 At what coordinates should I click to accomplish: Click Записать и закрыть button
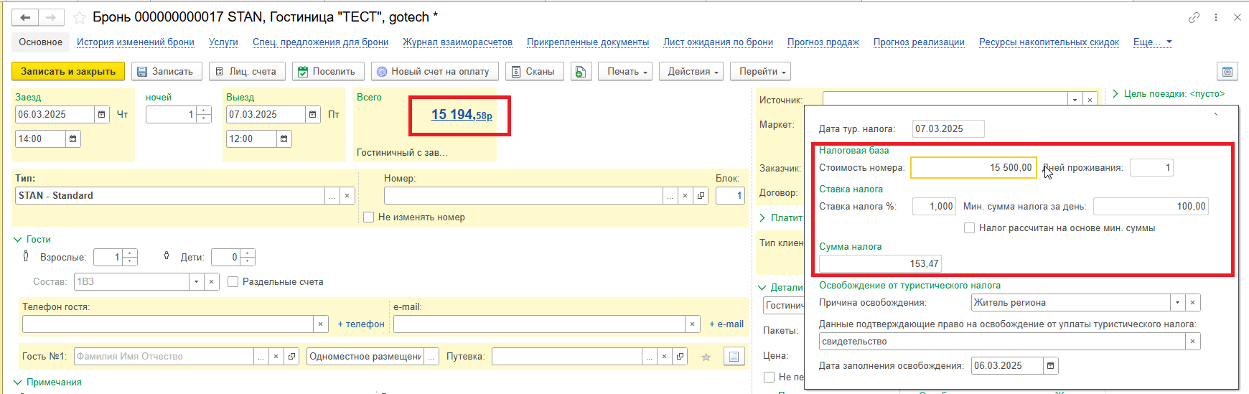click(x=68, y=71)
